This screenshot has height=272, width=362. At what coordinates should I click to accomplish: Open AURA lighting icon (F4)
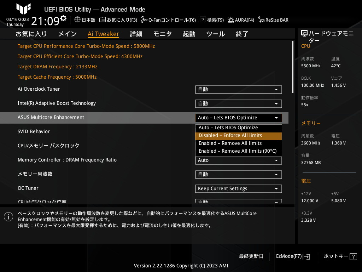click(230, 20)
